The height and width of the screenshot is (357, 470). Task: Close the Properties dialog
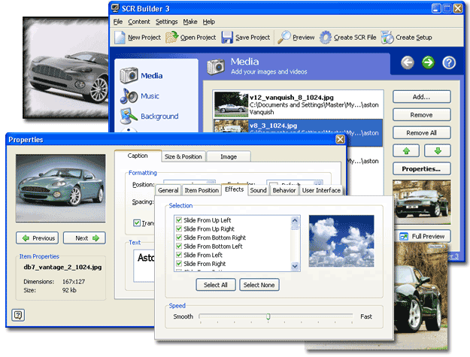coord(340,139)
